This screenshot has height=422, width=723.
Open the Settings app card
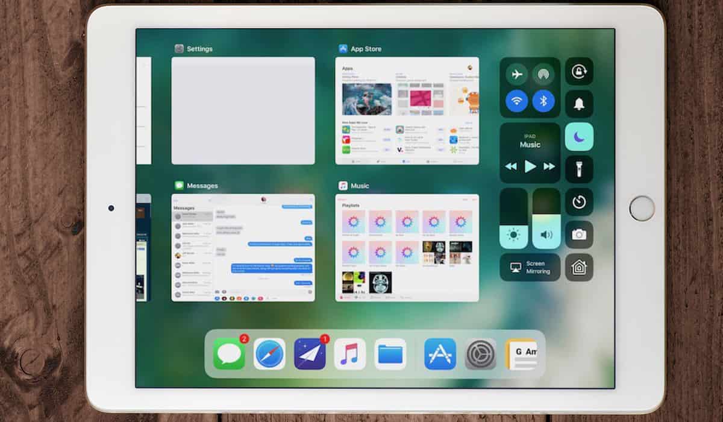pos(243,111)
